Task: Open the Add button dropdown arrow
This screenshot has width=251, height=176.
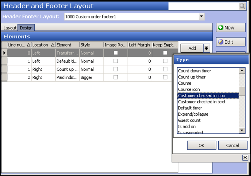Action: 207,48
